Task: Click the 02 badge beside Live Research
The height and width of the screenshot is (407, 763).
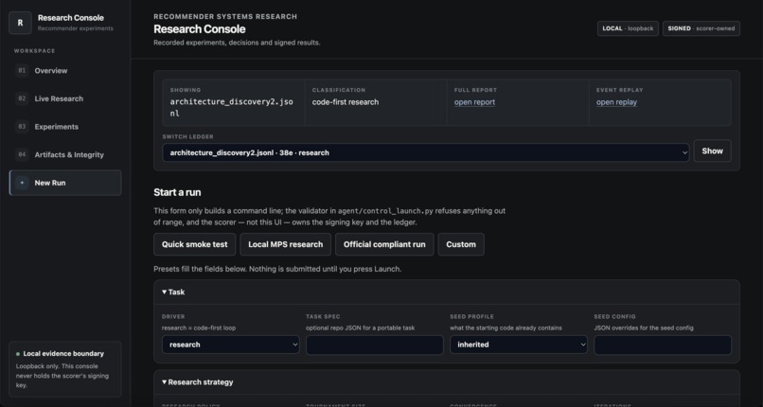Action: [22, 98]
